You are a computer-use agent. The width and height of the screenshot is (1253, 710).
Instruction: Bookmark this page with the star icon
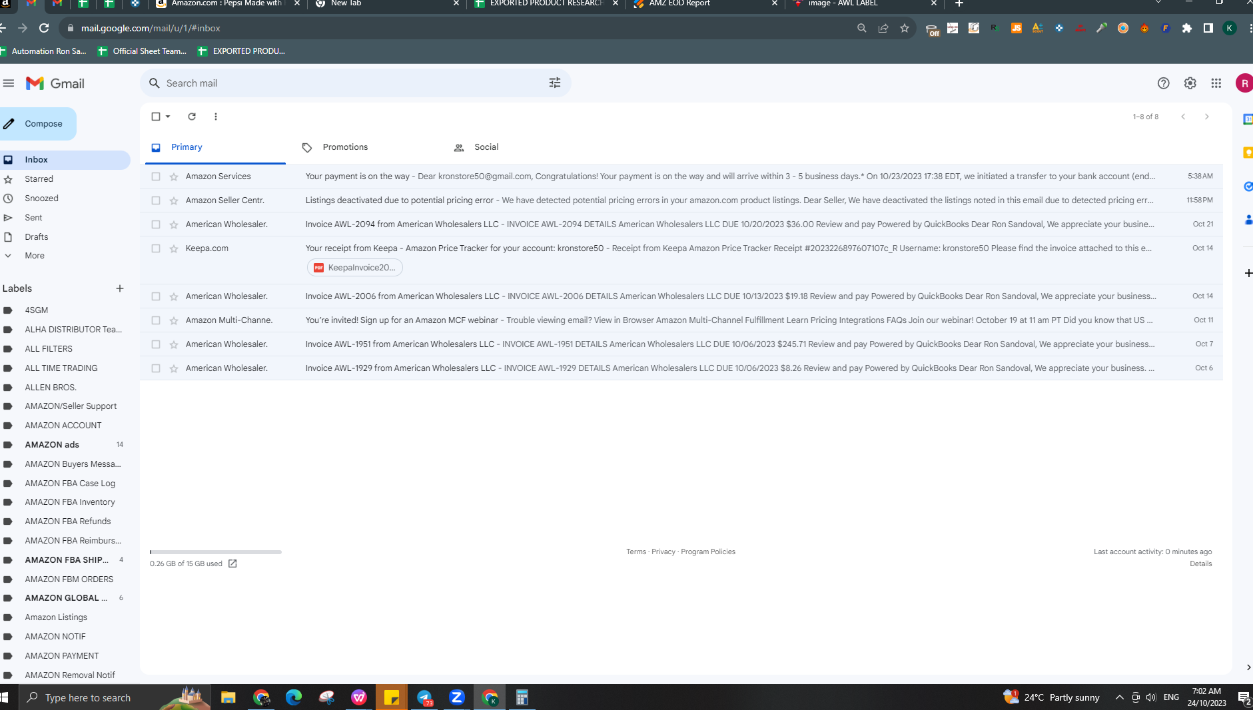[x=905, y=28]
